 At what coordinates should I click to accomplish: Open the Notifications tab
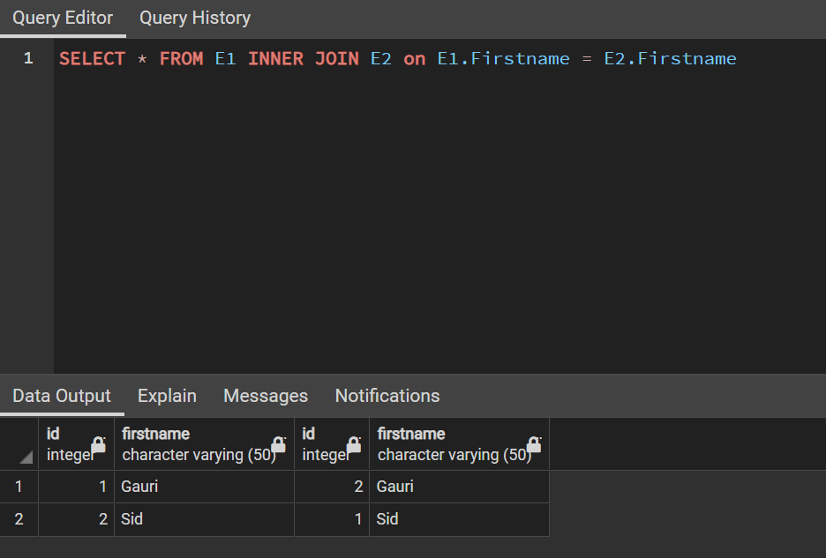coord(387,396)
